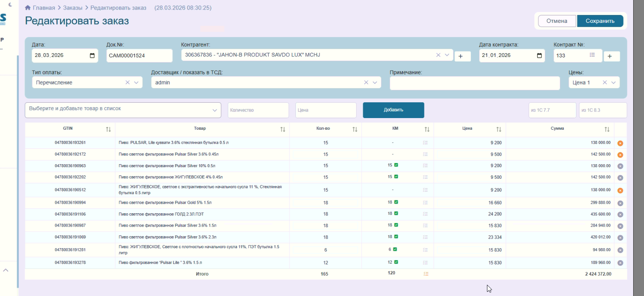The width and height of the screenshot is (644, 296).
Task: Click the Примечание text field
Action: point(474,83)
